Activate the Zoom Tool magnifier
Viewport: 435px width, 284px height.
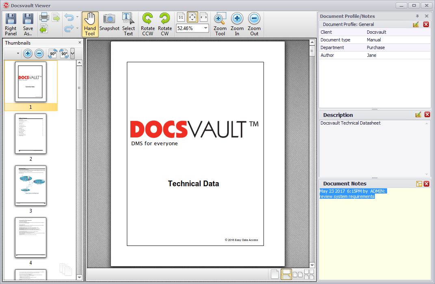220,24
